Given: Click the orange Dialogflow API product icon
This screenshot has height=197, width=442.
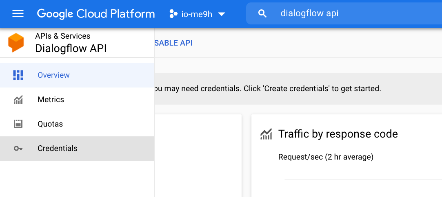Looking at the screenshot, I should pos(16,43).
